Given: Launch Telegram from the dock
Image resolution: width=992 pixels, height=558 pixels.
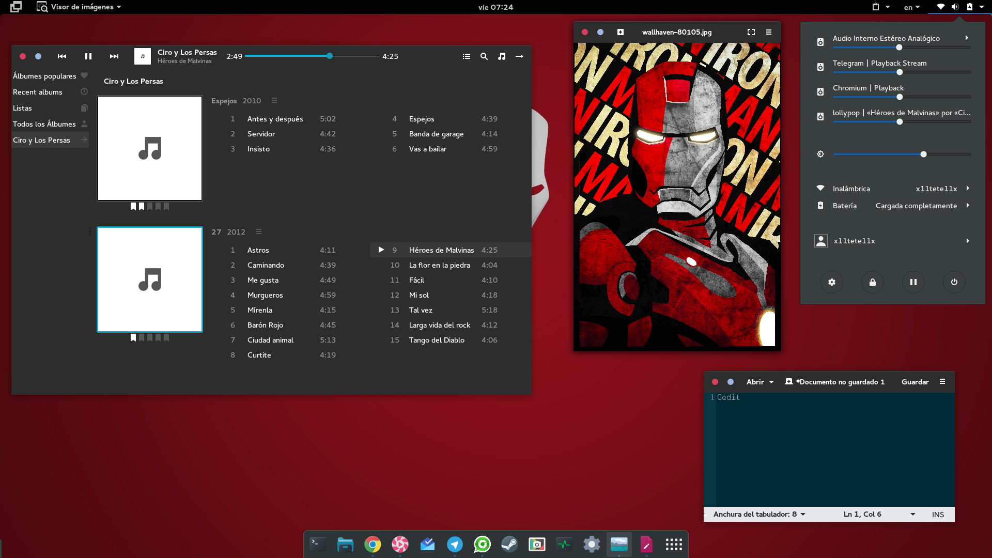Looking at the screenshot, I should tap(455, 544).
